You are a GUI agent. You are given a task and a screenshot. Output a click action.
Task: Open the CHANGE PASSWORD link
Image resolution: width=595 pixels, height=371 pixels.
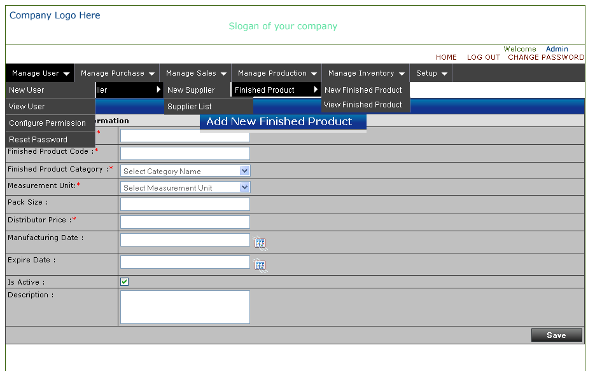pyautogui.click(x=545, y=57)
